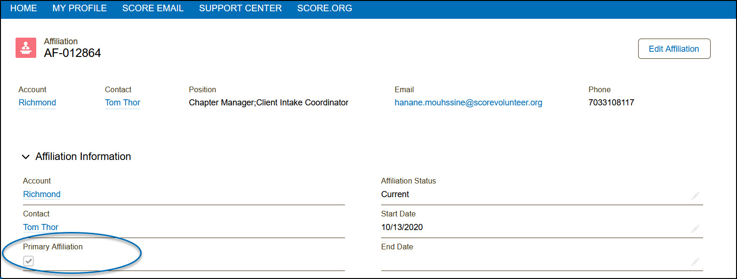Click the pink Affiliation record icon

click(26, 48)
